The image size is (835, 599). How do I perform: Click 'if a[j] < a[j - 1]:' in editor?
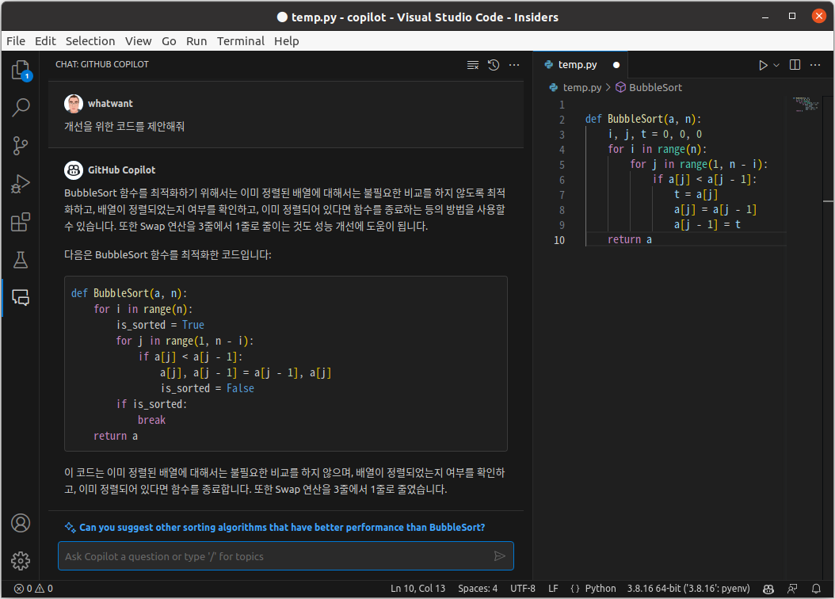pos(704,179)
